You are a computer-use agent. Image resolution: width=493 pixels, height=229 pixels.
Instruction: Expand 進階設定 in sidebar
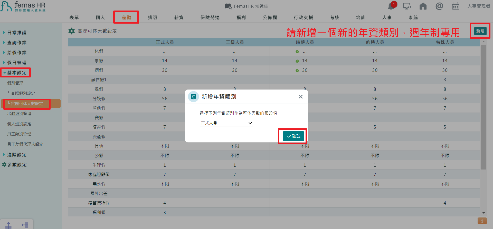pos(17,155)
